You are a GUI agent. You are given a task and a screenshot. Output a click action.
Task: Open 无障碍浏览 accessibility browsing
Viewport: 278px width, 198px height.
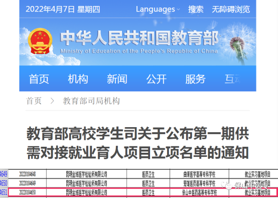pos(231,9)
